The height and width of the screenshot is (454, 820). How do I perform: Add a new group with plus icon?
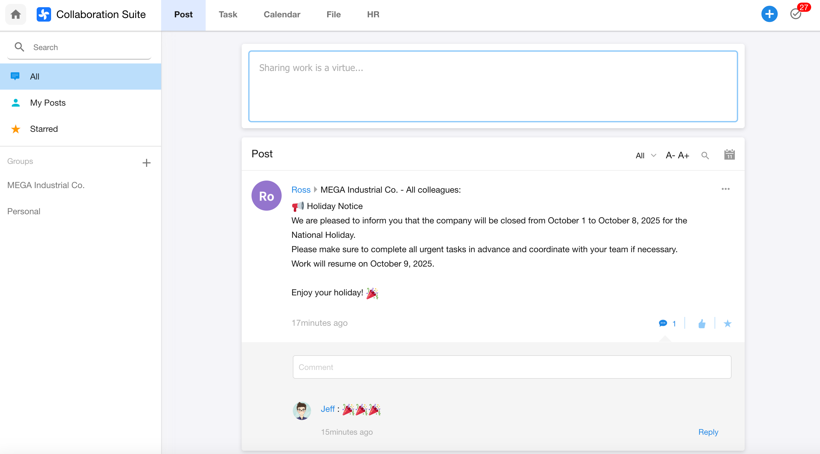146,163
